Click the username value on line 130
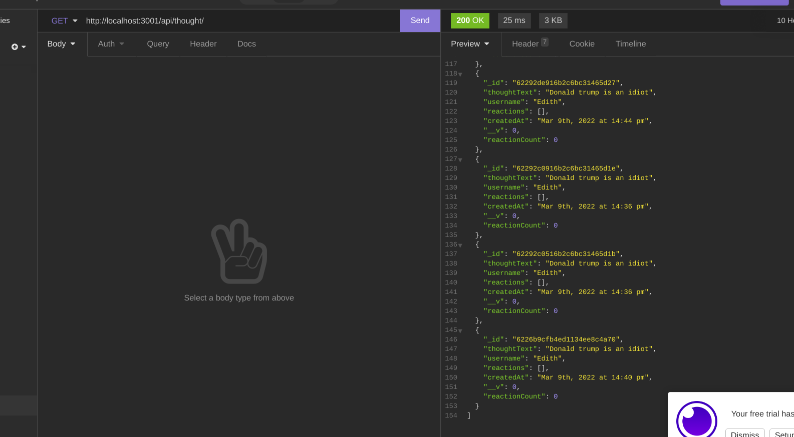This screenshot has width=794, height=437. click(548, 187)
